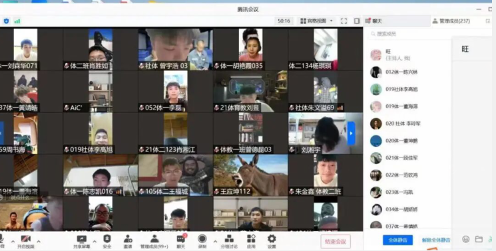Open the share screen tool
Viewport: 496px width, 251px height.
point(82,242)
